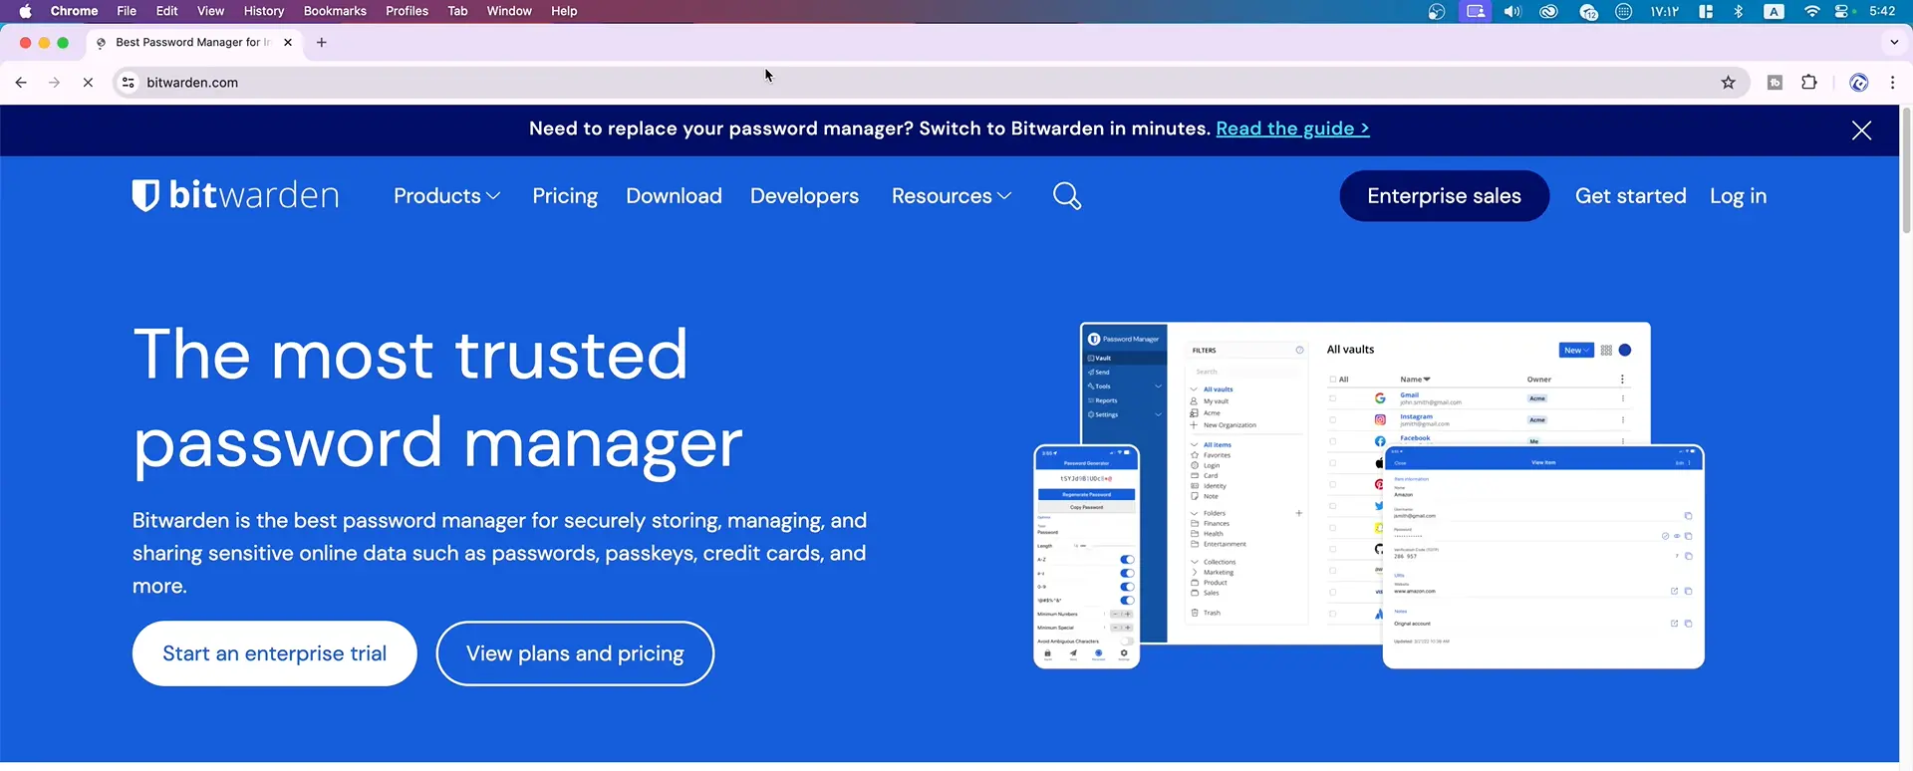Open the View menu
The image size is (1913, 771).
click(x=210, y=11)
